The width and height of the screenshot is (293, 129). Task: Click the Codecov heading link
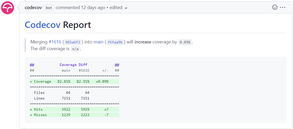click(x=43, y=25)
